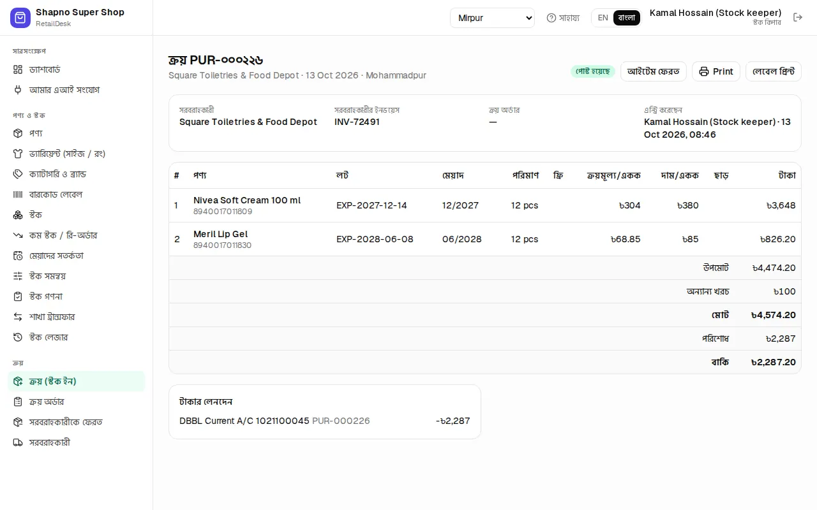Click the Nivea Soft Cream 100 ml row

tap(485, 205)
